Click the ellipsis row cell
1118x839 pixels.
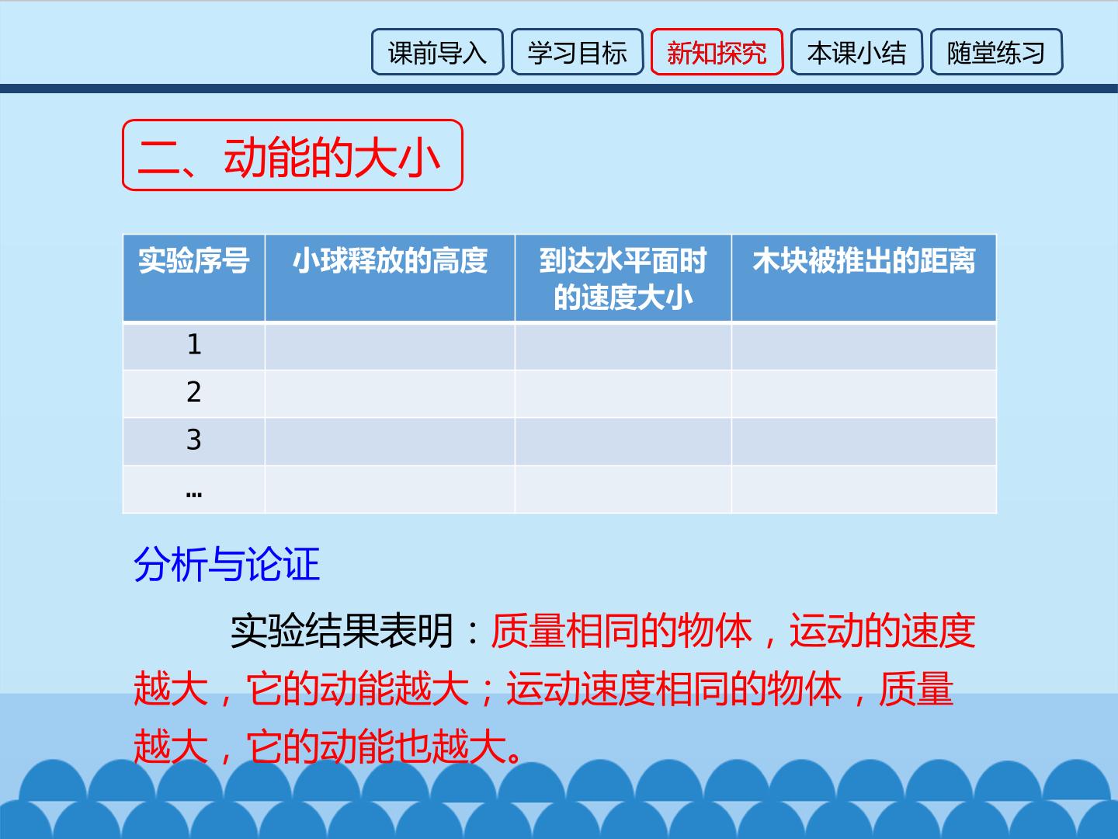194,489
